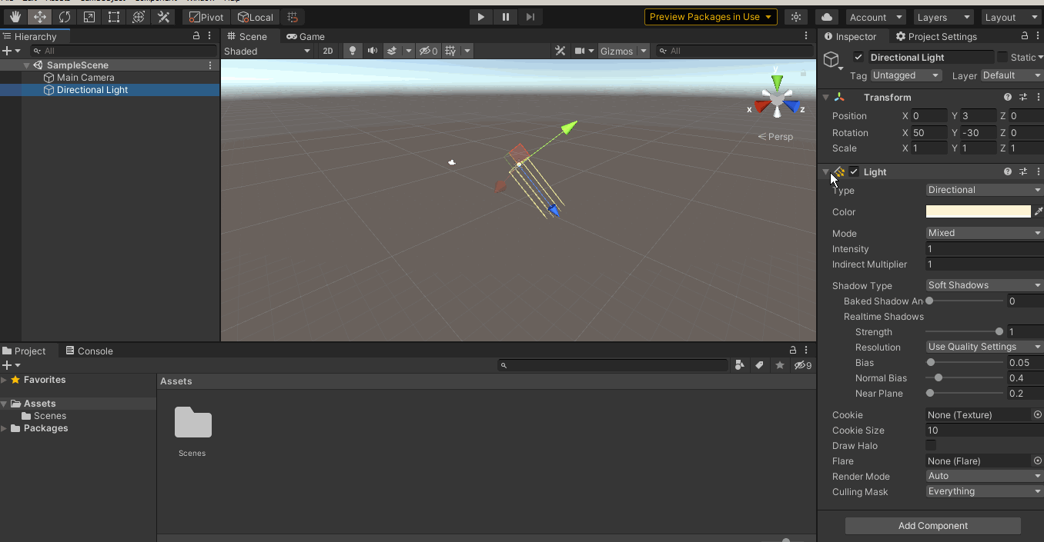
Task: Collapse the Transform component section
Action: click(x=826, y=98)
